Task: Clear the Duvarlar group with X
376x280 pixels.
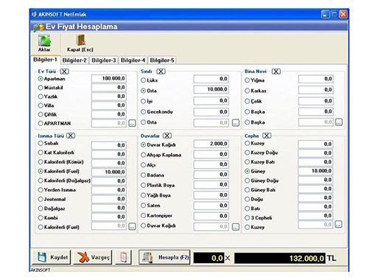Action: (167, 136)
